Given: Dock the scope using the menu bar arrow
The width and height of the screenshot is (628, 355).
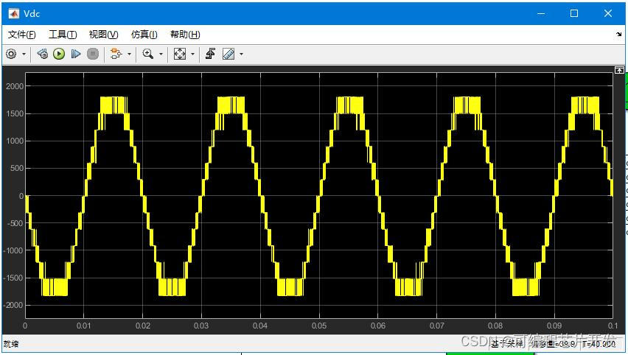Looking at the screenshot, I should 619,35.
